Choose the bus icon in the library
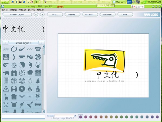162x122 pixels. coord(38,104)
